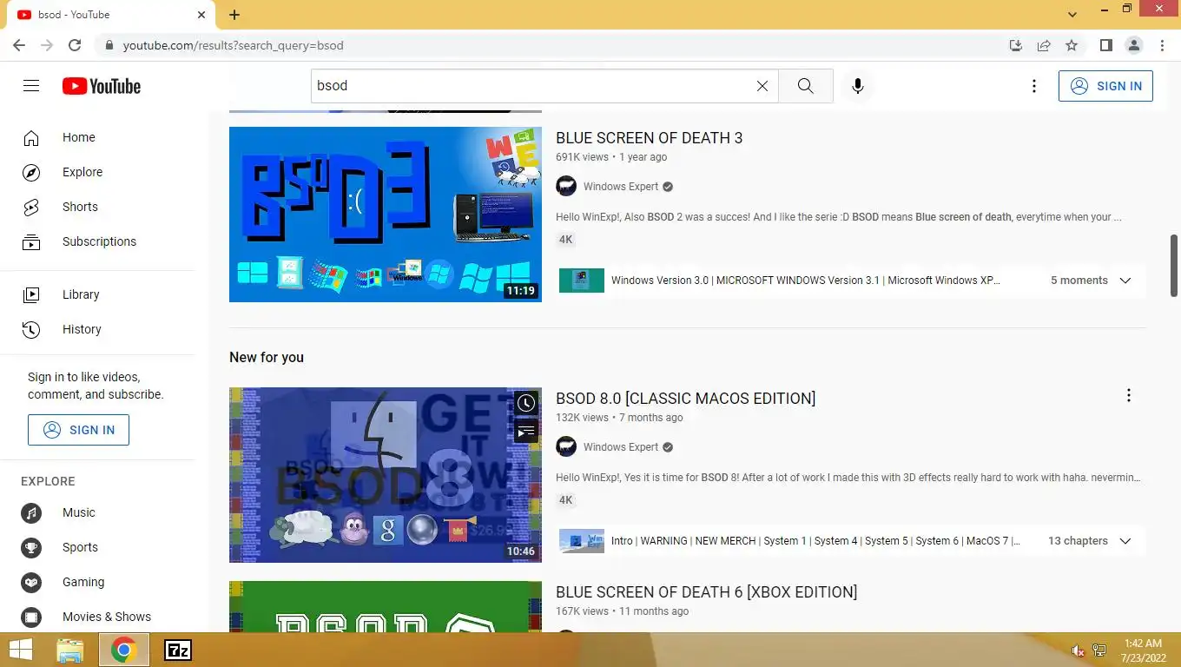Image resolution: width=1181 pixels, height=667 pixels.
Task: Open BLUE SCREEN OF DEATH 3 thumbnail
Action: coord(386,215)
